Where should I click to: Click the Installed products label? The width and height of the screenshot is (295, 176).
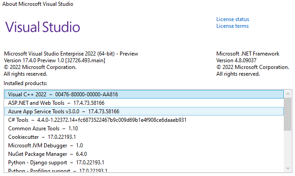coord(25,83)
